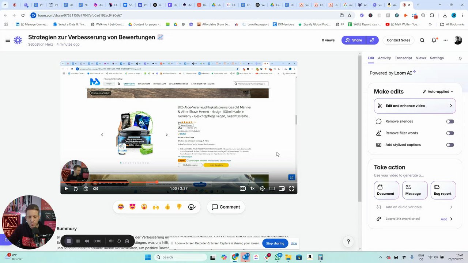React with the laughing emoji
The height and width of the screenshot is (263, 468).
[121, 207]
